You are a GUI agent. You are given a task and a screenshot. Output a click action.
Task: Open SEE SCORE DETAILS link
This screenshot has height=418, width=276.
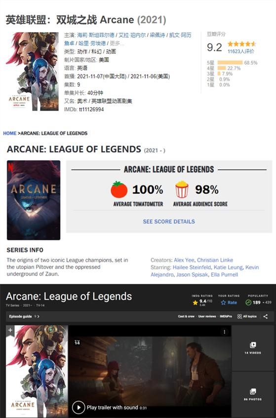[x=169, y=222]
